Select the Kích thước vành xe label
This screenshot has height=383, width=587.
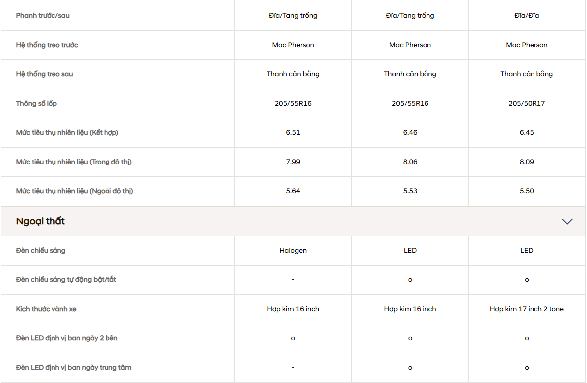tap(46, 309)
